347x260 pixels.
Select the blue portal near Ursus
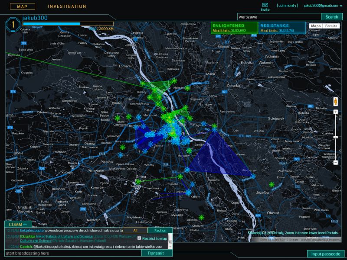tap(120, 155)
